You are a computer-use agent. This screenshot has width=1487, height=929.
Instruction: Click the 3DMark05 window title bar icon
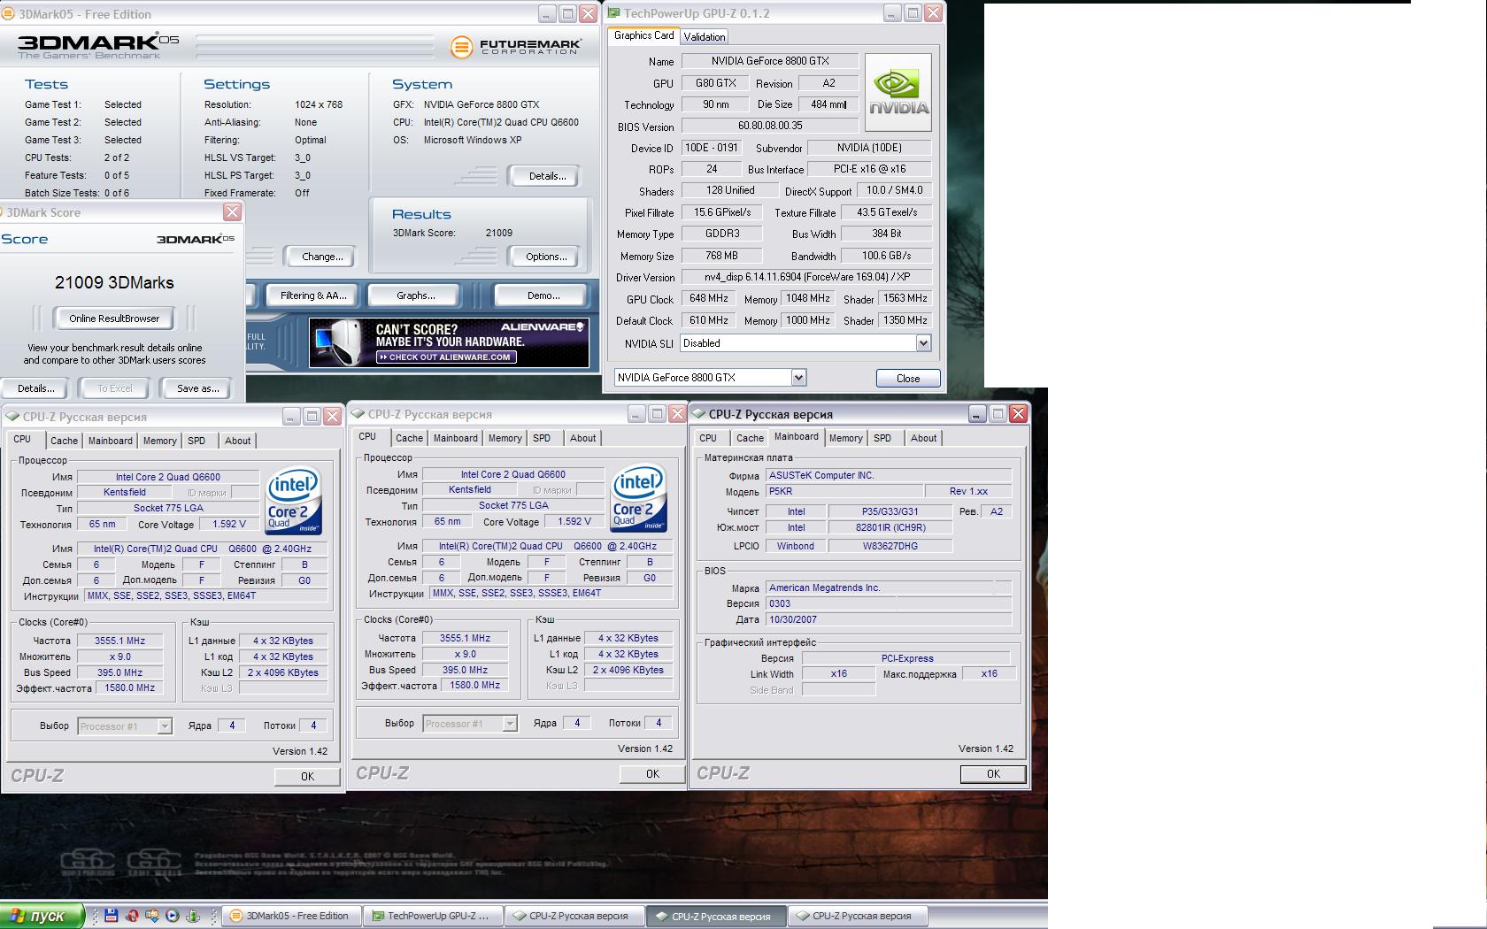[x=8, y=14]
